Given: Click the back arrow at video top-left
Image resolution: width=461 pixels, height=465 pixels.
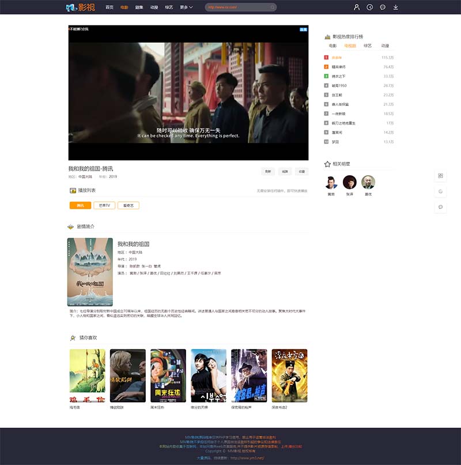Looking at the screenshot, I should 69,29.
